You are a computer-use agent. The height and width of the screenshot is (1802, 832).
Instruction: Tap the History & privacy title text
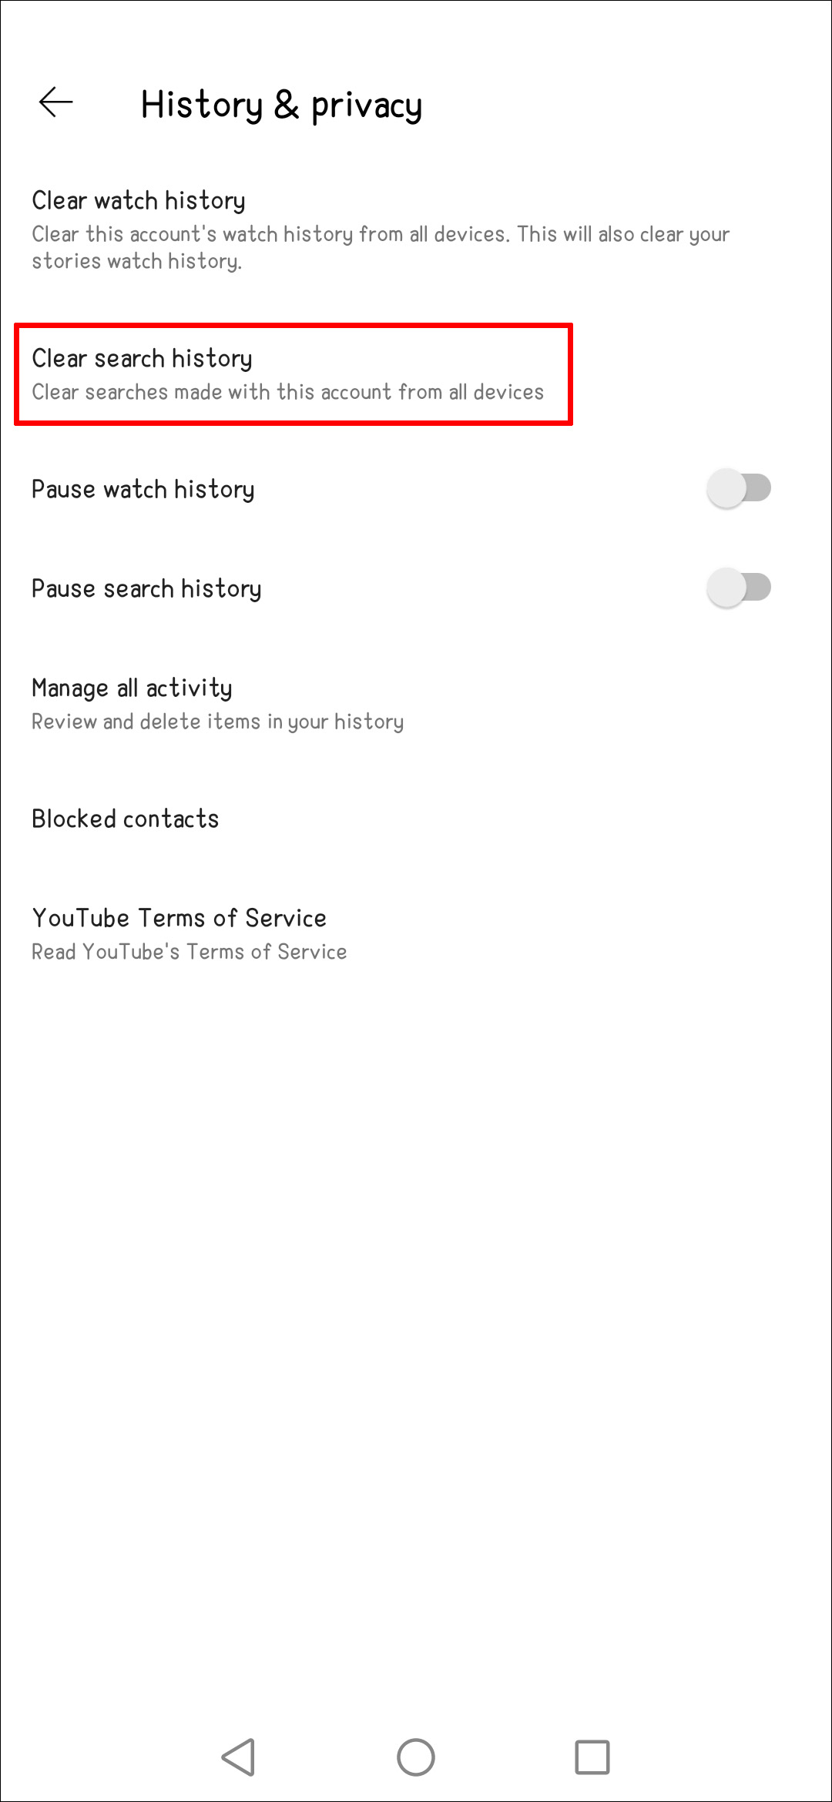coord(282,106)
